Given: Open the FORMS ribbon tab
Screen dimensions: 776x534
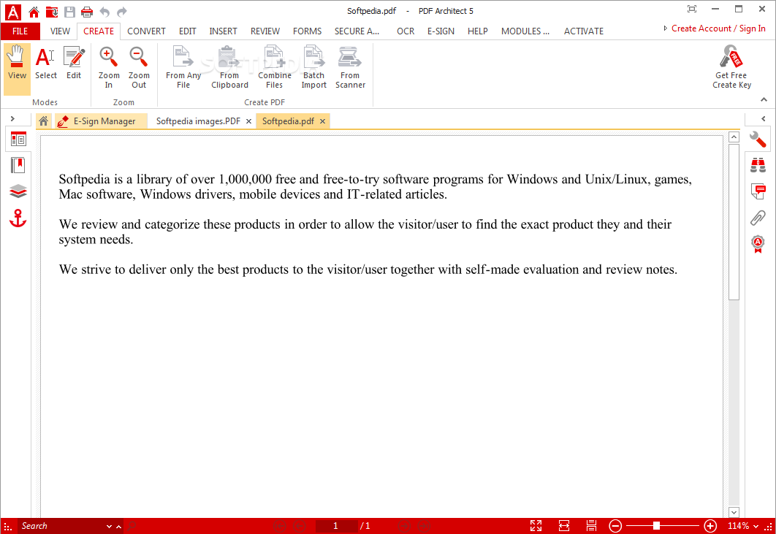Looking at the screenshot, I should (x=307, y=31).
